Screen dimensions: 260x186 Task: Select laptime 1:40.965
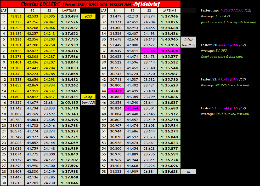(169, 39)
